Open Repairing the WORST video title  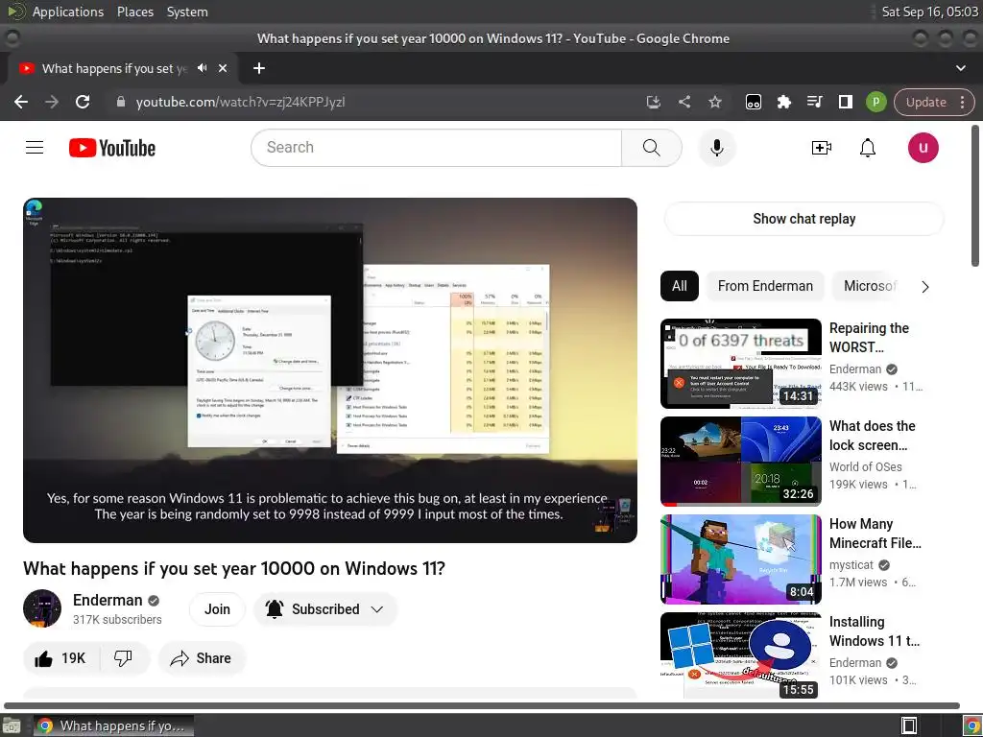point(869,337)
